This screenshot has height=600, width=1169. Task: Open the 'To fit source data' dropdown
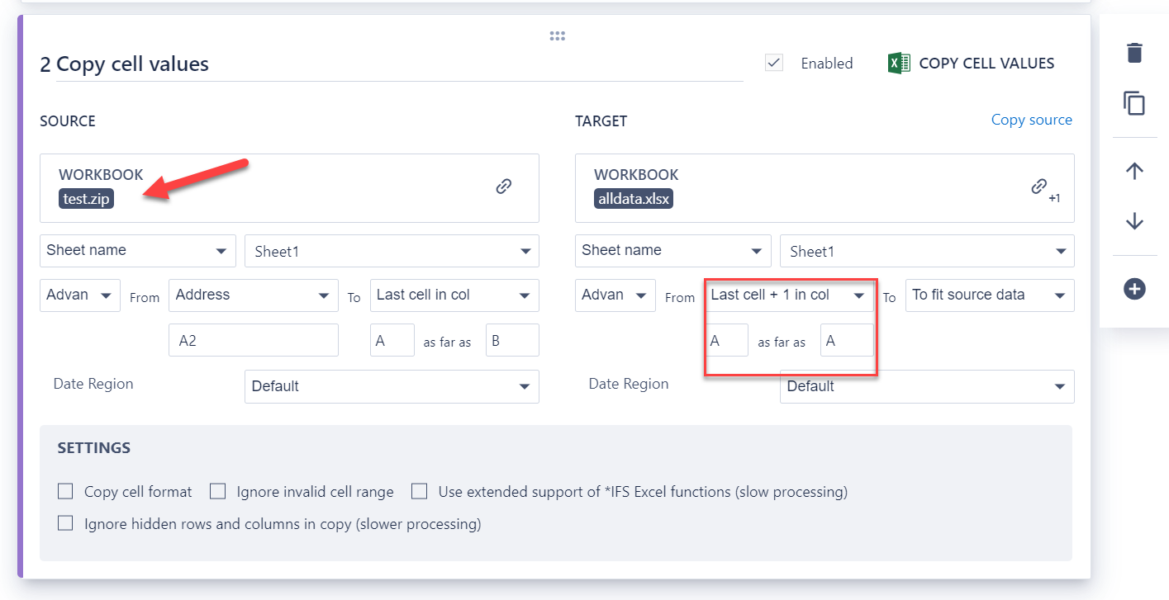tap(990, 295)
